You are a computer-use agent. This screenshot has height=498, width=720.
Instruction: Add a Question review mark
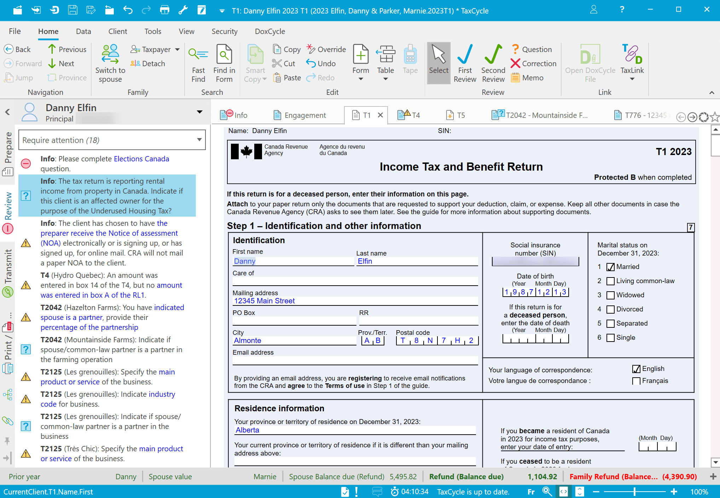coord(532,49)
